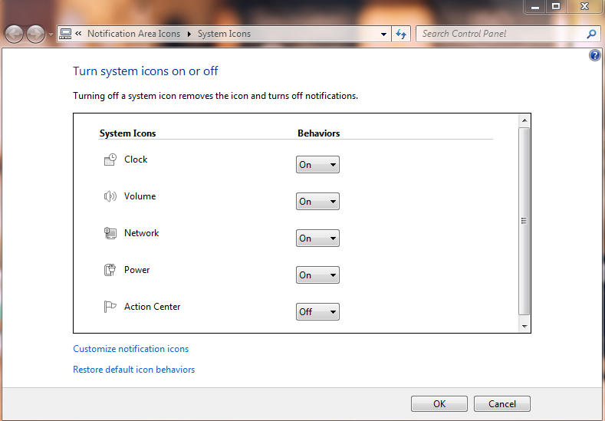Image resolution: width=605 pixels, height=421 pixels.
Task: Click the Clock label text
Action: point(136,160)
